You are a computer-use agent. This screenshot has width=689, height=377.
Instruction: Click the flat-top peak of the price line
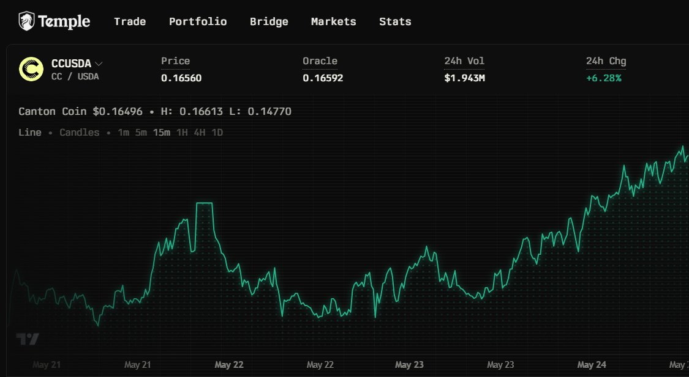click(205, 203)
